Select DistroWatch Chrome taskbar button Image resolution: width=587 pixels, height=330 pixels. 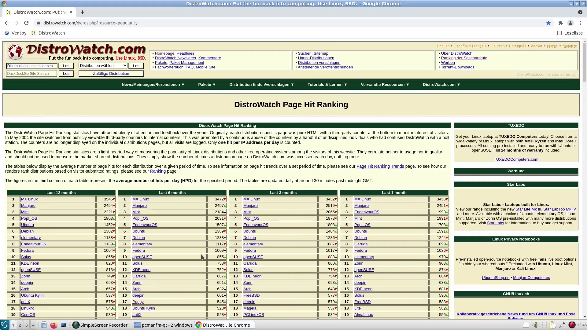[224, 325]
